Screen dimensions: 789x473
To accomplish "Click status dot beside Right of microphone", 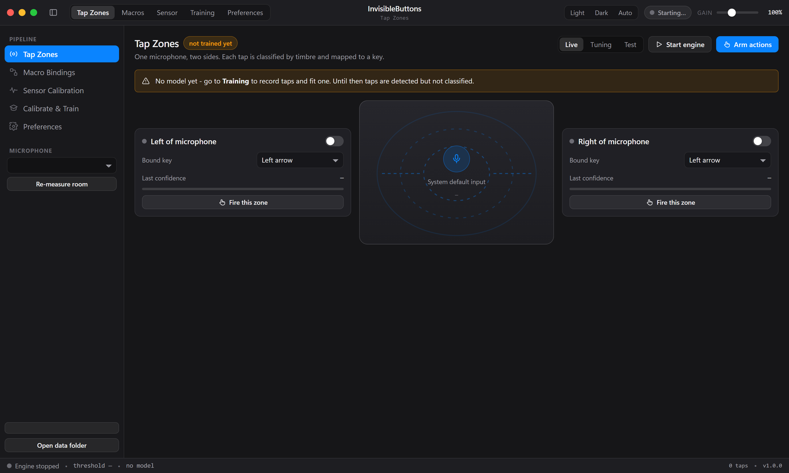I will [x=572, y=141].
